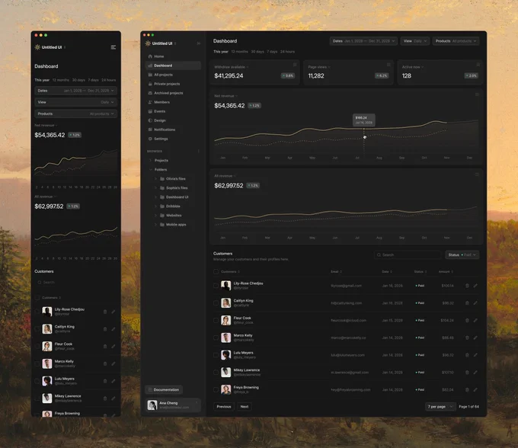This screenshot has width=518, height=448.
Task: Edit Caitlyn King in narrow mobile window
Action: (x=114, y=329)
